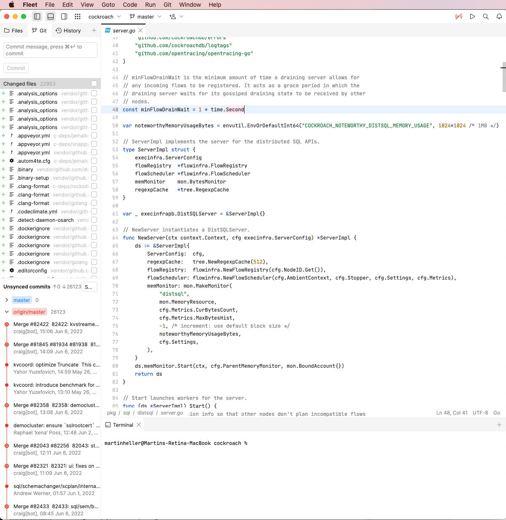Switch to the Git tab
Image resolution: width=506 pixels, height=520 pixels.
tap(39, 30)
